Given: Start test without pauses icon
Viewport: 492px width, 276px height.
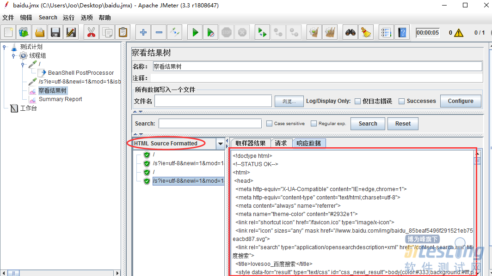Looking at the screenshot, I should 211,32.
